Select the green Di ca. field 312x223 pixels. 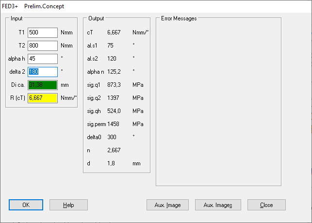[43, 85]
